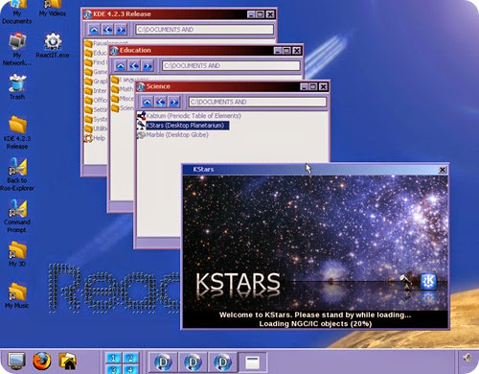Image resolution: width=479 pixels, height=374 pixels.
Task: Minimize the Education window
Action: click(x=278, y=51)
